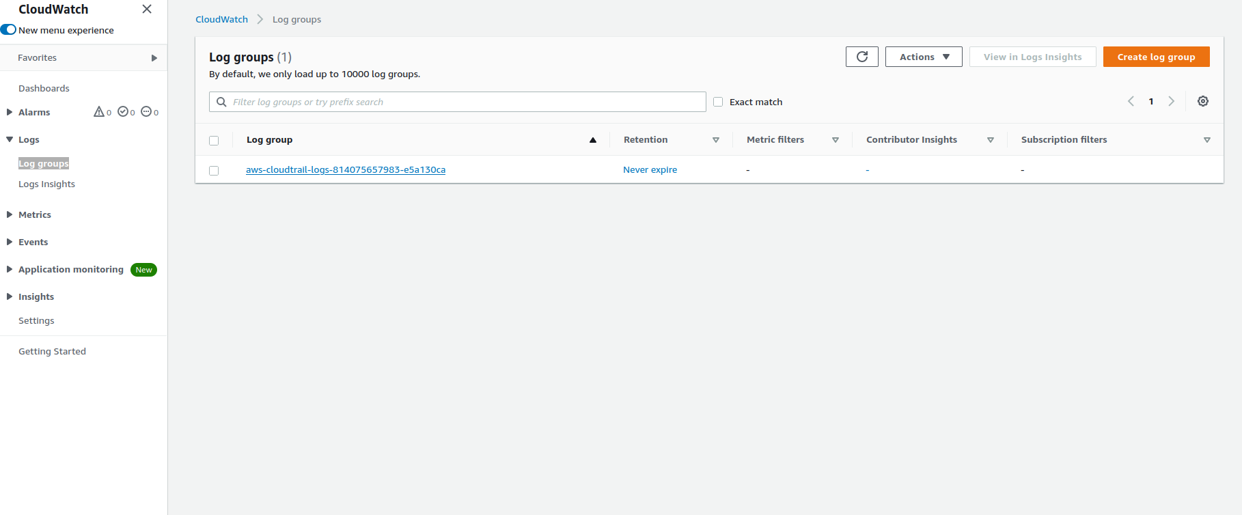This screenshot has height=515, width=1242.
Task: Sort by Contributor Insights column arrow
Action: pyautogui.click(x=991, y=140)
